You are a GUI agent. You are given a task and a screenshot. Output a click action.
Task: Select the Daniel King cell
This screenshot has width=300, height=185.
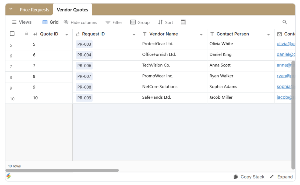click(x=241, y=55)
